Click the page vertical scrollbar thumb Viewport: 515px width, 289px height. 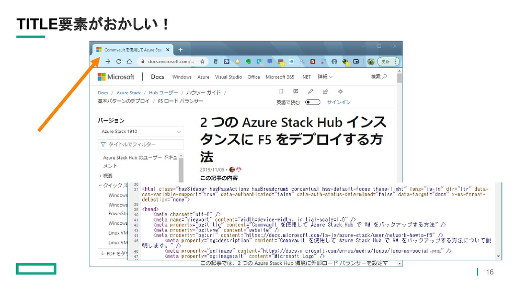tap(399, 78)
